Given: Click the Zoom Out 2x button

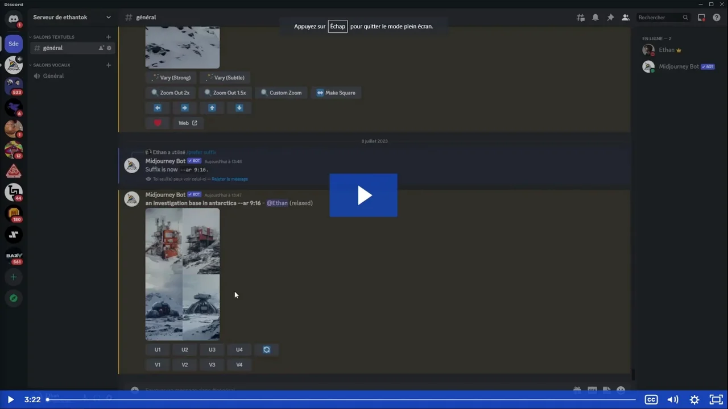Looking at the screenshot, I should tap(170, 93).
